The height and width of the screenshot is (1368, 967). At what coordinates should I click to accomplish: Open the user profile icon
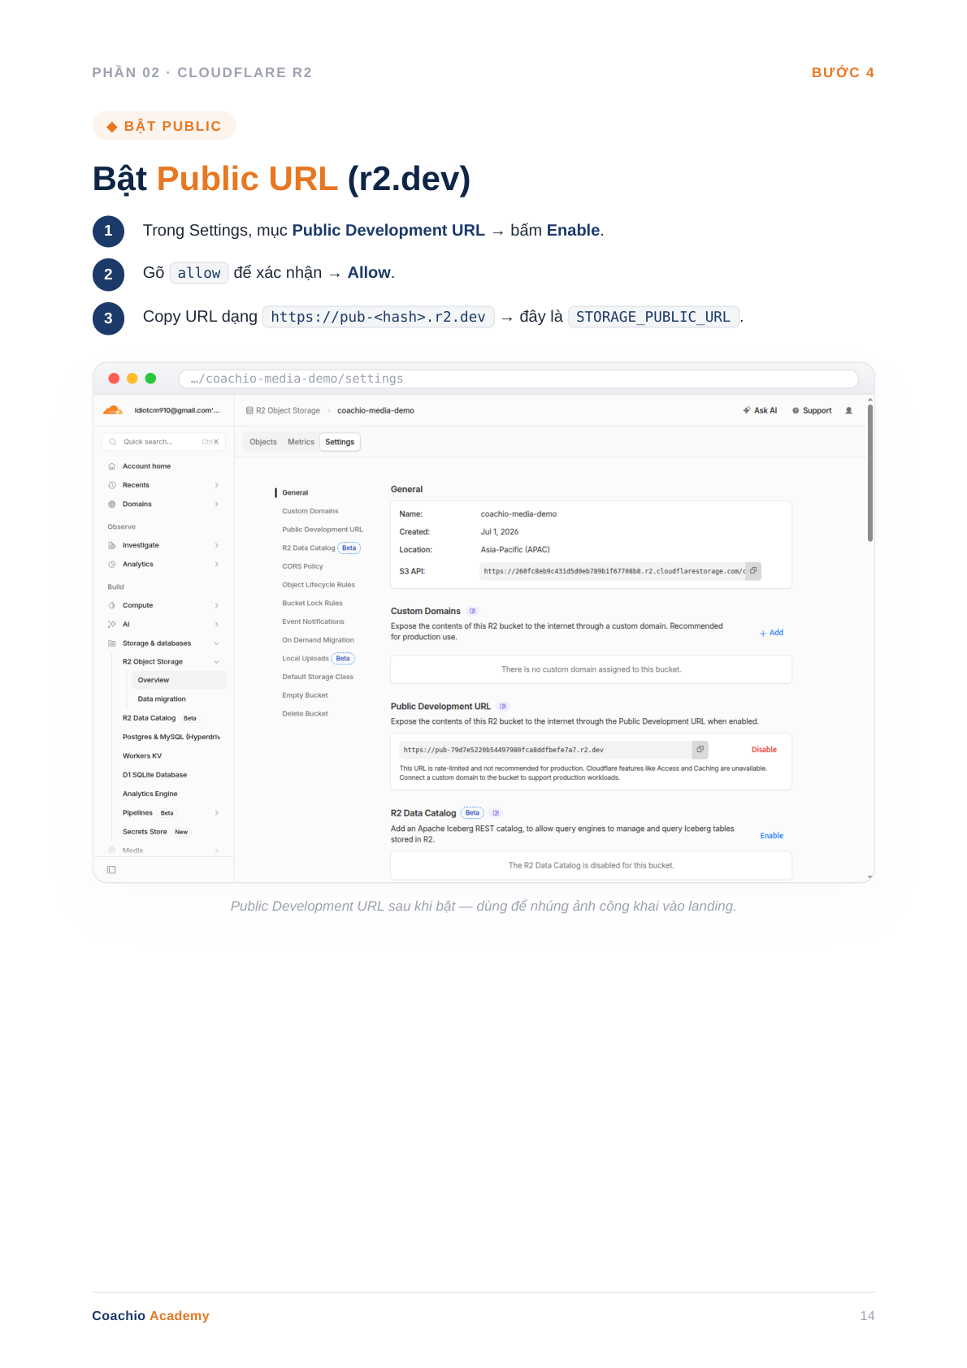click(849, 411)
